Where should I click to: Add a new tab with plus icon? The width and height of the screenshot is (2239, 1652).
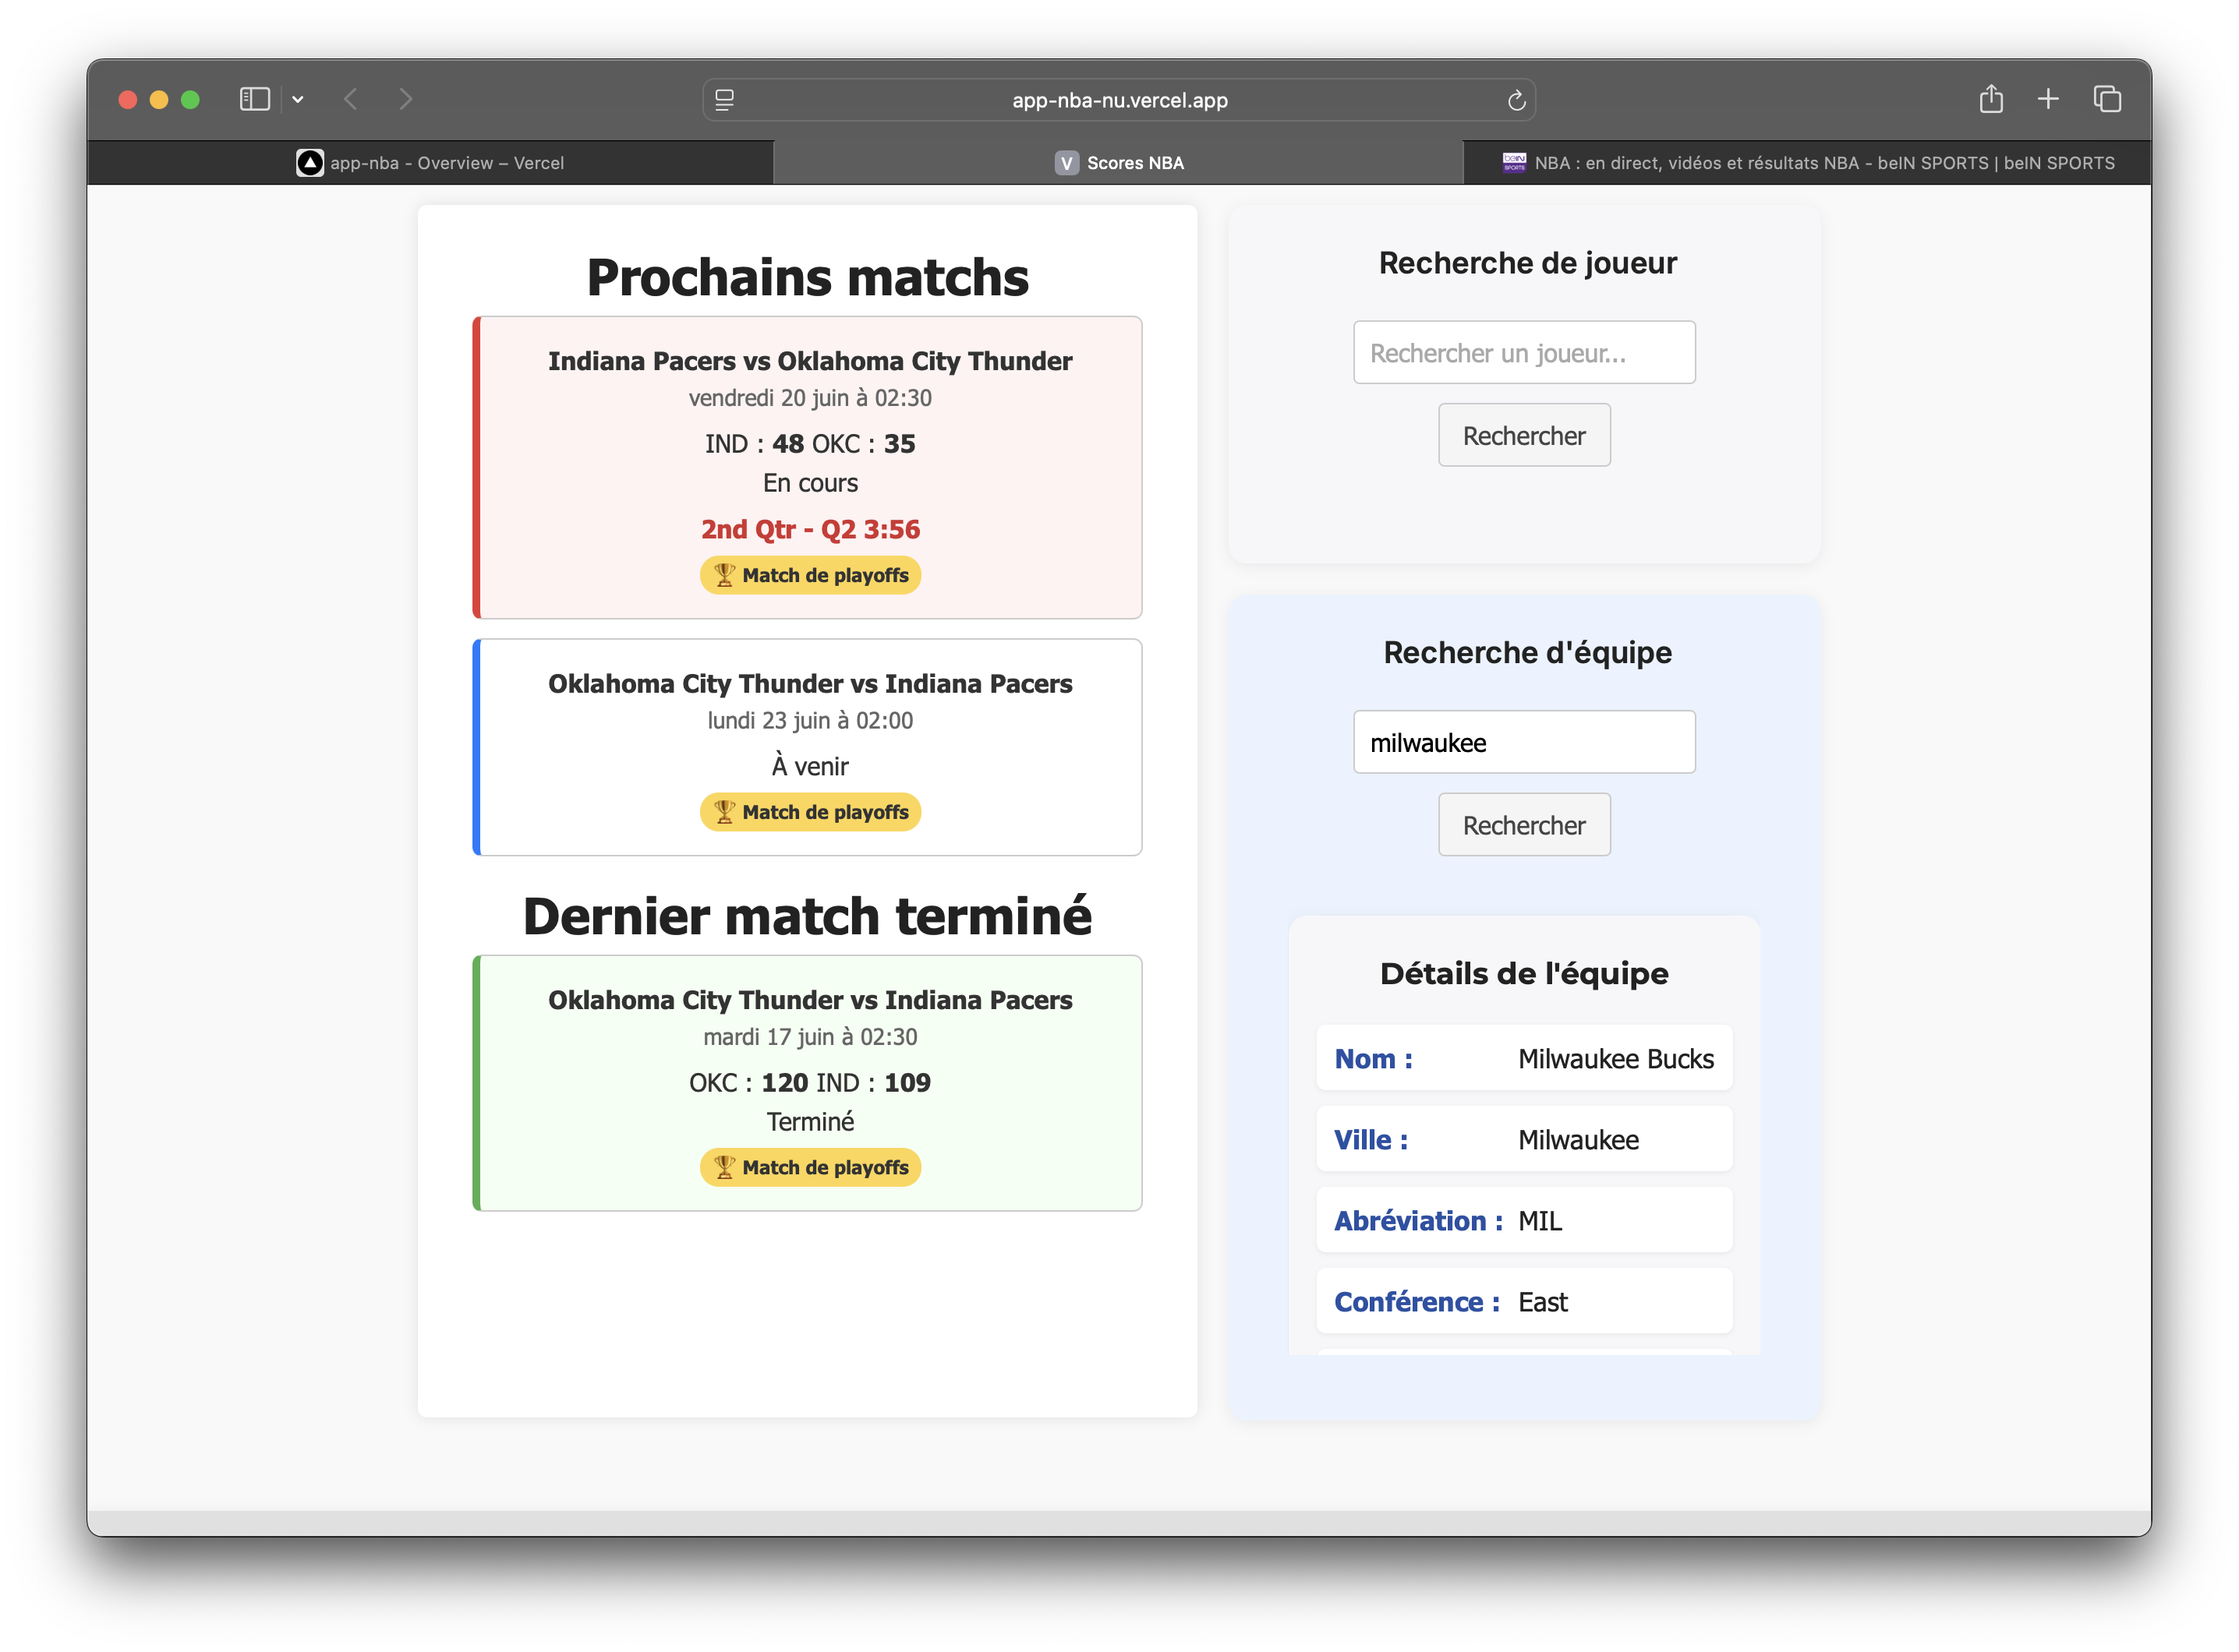(x=2048, y=99)
